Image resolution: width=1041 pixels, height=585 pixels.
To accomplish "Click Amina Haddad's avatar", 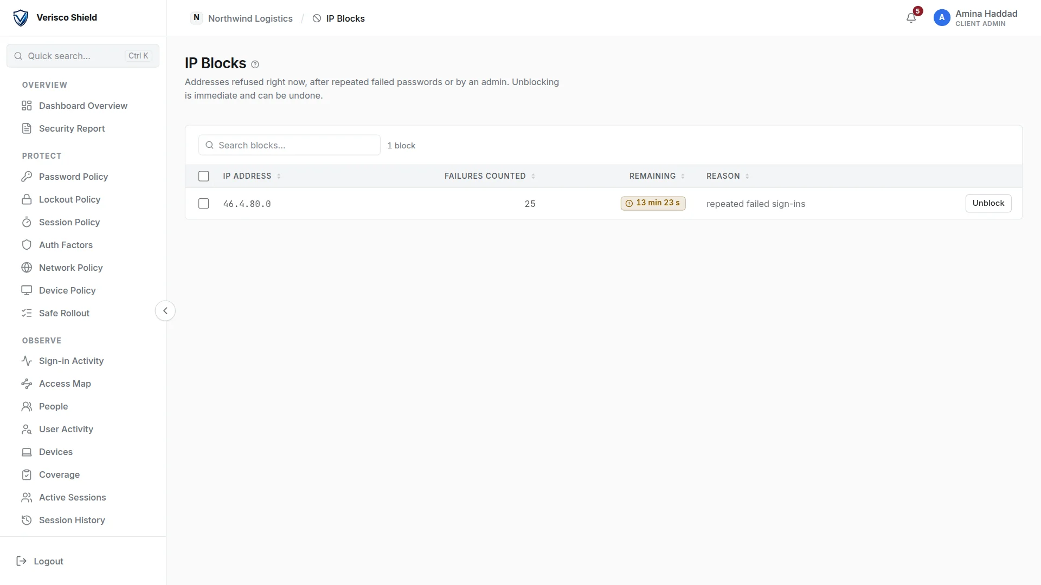I will coord(942,18).
